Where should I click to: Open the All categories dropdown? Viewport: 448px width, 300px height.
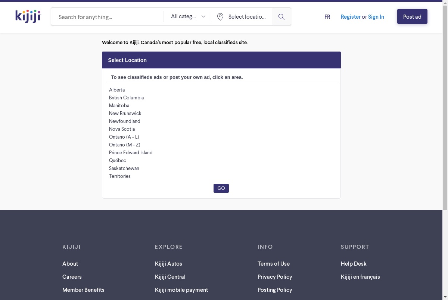point(188,16)
